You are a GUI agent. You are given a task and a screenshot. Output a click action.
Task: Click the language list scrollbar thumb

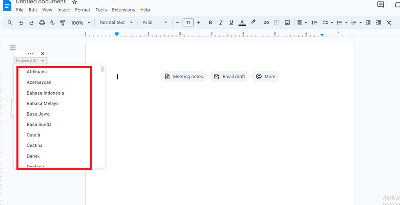pyautogui.click(x=102, y=69)
